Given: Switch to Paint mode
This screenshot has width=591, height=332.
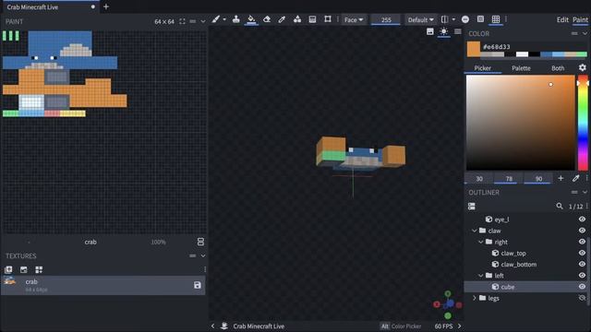Looking at the screenshot, I should coord(580,19).
